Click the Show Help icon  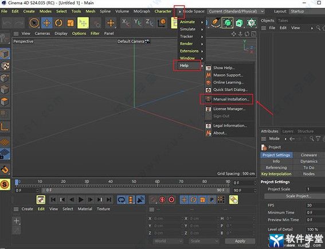[x=208, y=68]
